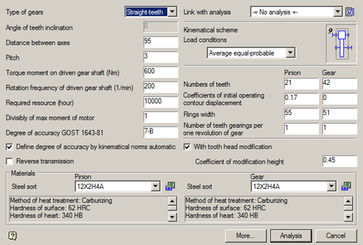Click Pinion teeth gearings per revolution field
363x245 pixels.
click(x=301, y=128)
